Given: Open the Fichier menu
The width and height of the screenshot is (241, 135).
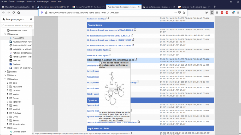Looking at the screenshot, I should click(4, 1).
